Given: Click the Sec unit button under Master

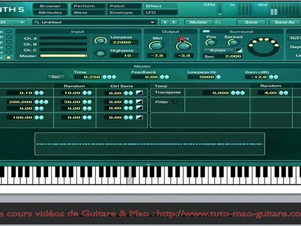Looking at the screenshot, I should (56, 77).
